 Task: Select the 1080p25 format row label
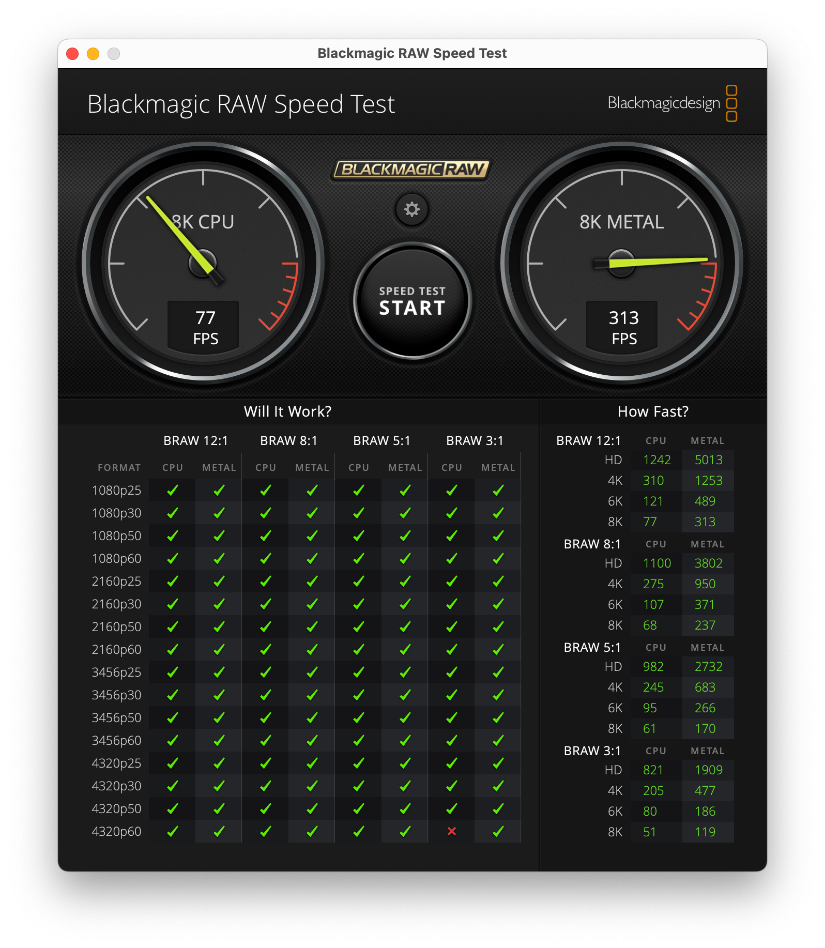[116, 490]
